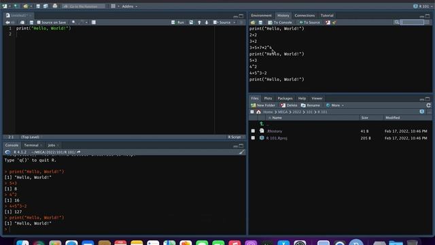
Task: Load history from file folder icon
Action: coord(253,22)
